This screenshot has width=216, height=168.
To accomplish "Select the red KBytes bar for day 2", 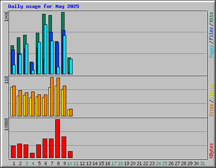I will point(19,151).
